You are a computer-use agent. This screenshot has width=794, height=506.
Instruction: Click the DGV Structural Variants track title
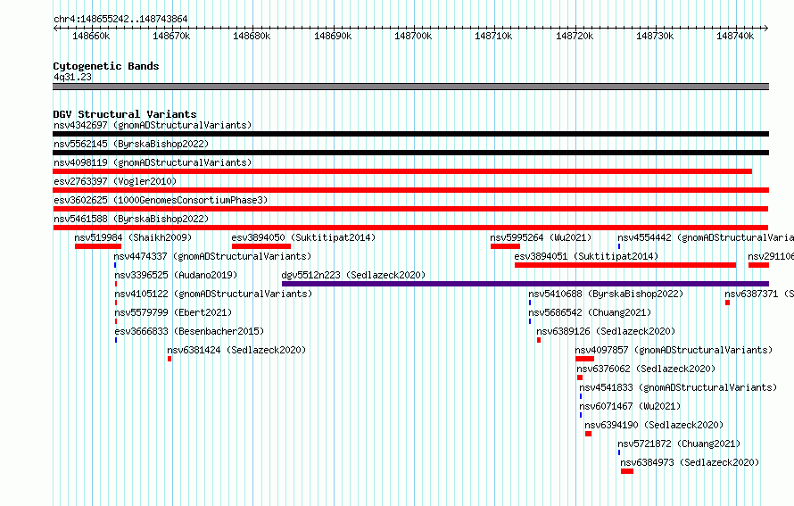tap(125, 114)
